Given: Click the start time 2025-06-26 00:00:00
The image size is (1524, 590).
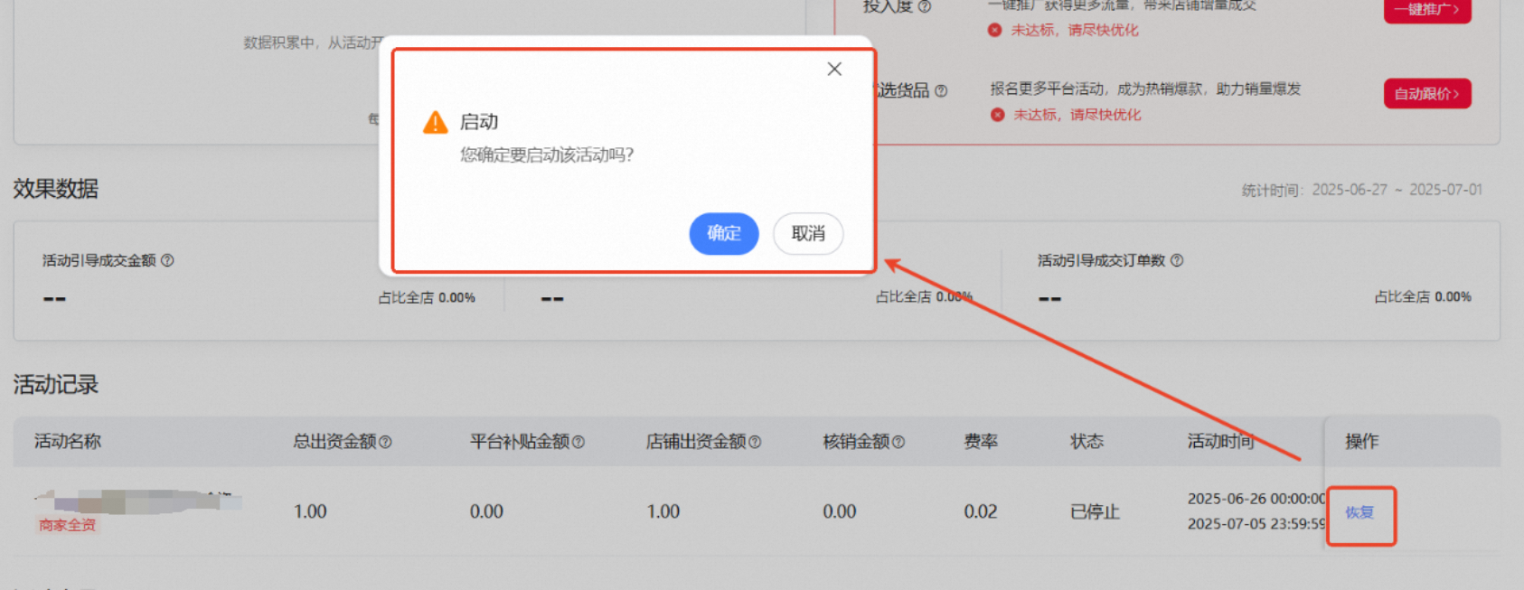Looking at the screenshot, I should coord(1256,499).
